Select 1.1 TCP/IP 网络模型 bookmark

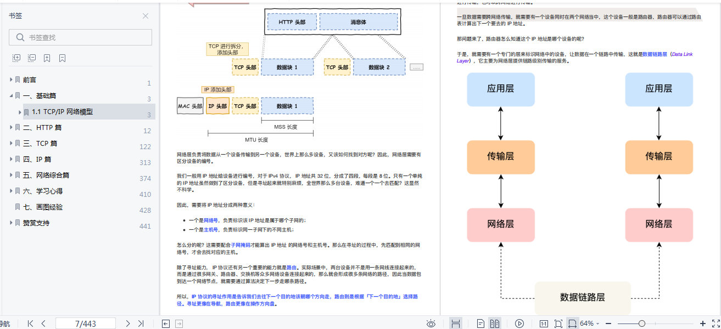tap(62, 111)
